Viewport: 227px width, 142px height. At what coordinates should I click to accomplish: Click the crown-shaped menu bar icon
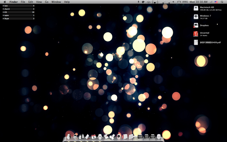pyautogui.click(x=149, y=2)
